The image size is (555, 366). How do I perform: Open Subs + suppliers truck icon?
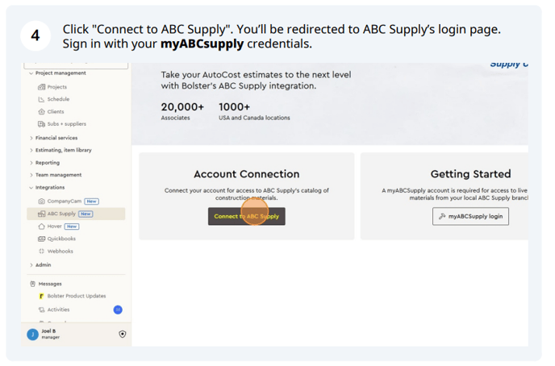41,124
